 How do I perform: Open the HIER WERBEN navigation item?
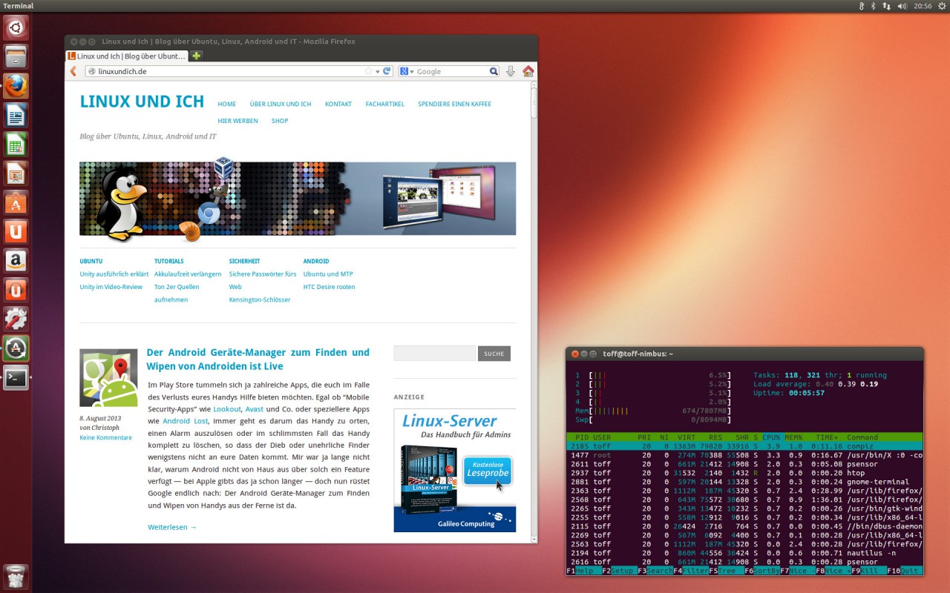pos(237,121)
